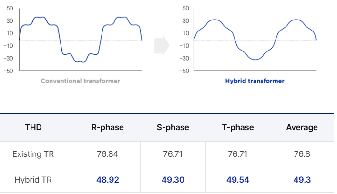The width and height of the screenshot is (337, 194).
Task: Click the 50 axis label on hybrid chart
Action: point(186,9)
